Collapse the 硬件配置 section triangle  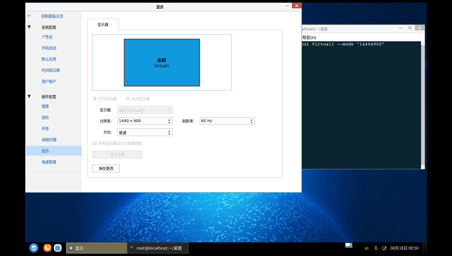(29, 96)
